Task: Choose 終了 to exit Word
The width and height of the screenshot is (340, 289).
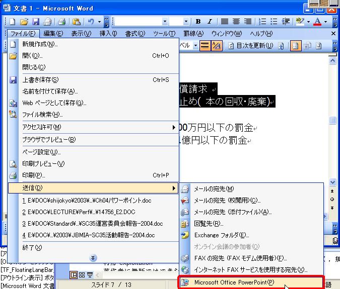Action: [x=93, y=247]
